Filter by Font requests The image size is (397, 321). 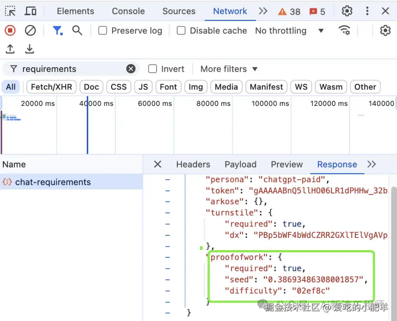tap(168, 87)
